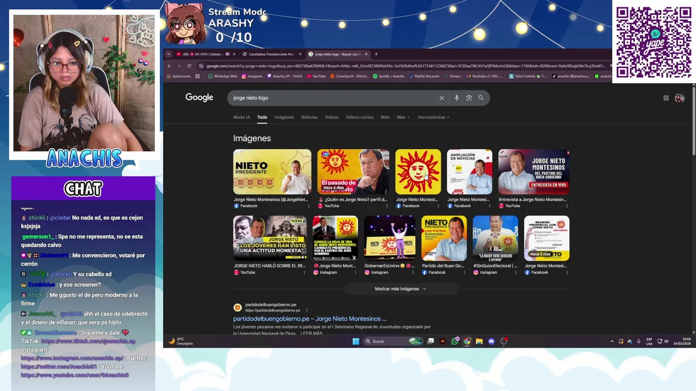696x391 pixels.
Task: Close the jorge nieto logo tab
Action: [366, 54]
